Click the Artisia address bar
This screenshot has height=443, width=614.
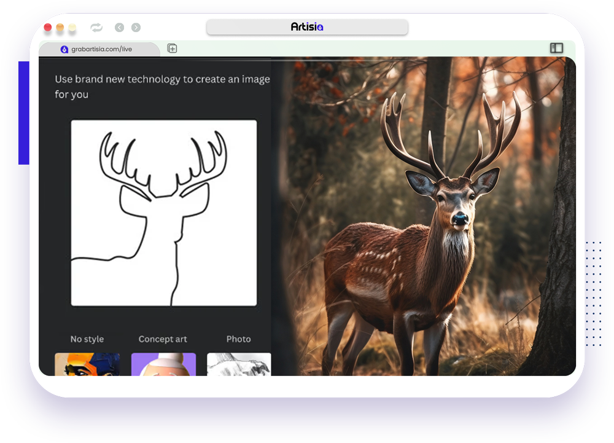(308, 27)
